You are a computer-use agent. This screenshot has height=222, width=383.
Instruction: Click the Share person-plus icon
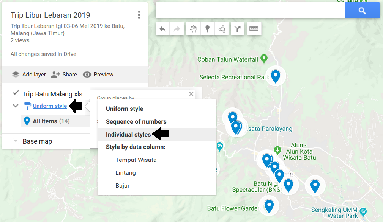55,75
